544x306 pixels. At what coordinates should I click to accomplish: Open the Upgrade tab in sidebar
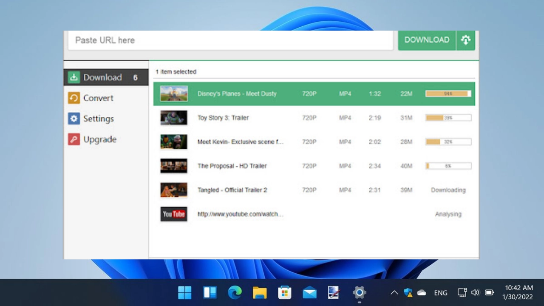pyautogui.click(x=106, y=139)
